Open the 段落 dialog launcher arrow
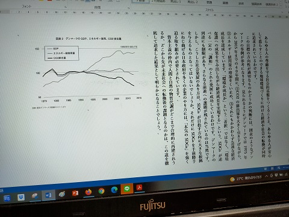This screenshot has height=217, width=289. (x=128, y=8)
